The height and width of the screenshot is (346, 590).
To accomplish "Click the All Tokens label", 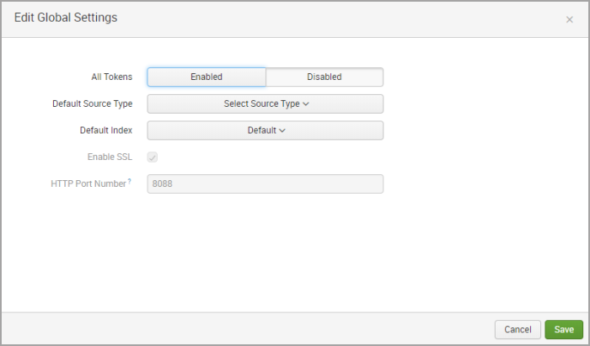I will click(x=111, y=77).
